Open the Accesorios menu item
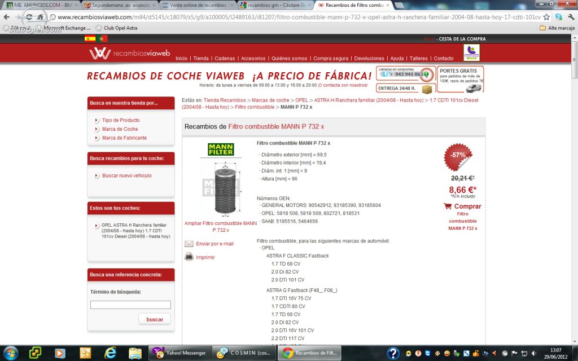578x361 pixels. point(253,58)
